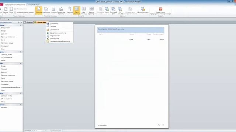Click the Закрыть все icon in menu
This screenshot has width=236, height=132.
[x=48, y=30]
